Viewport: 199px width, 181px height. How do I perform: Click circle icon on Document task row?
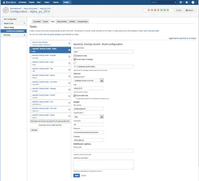click(x=69, y=83)
